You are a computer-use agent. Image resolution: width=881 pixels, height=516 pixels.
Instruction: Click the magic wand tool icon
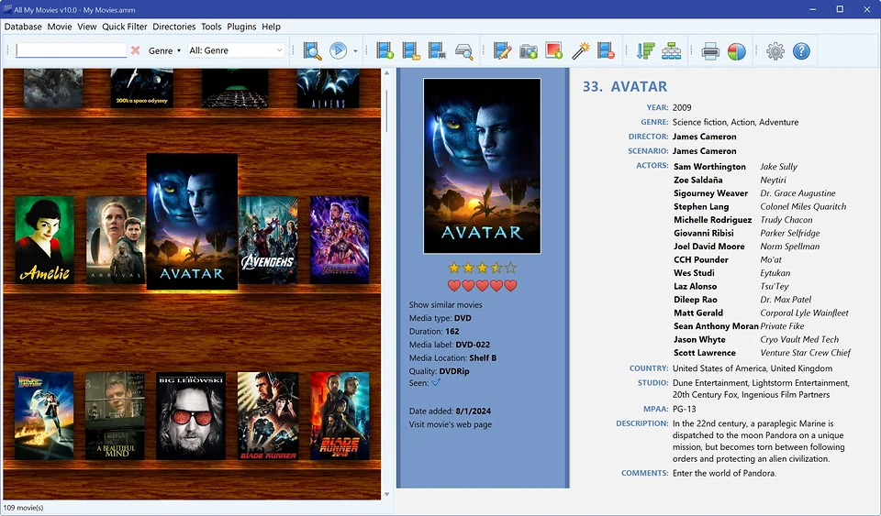click(x=580, y=51)
